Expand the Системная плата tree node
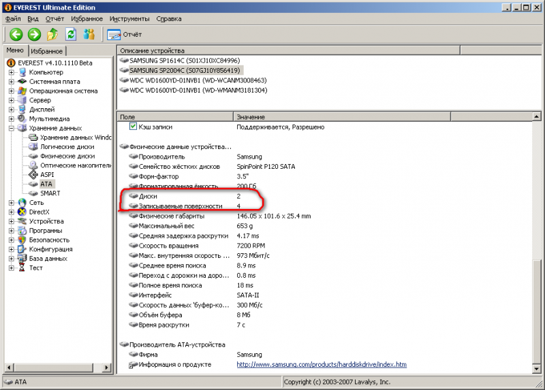Image resolution: width=545 pixels, height=390 pixels. click(11, 82)
